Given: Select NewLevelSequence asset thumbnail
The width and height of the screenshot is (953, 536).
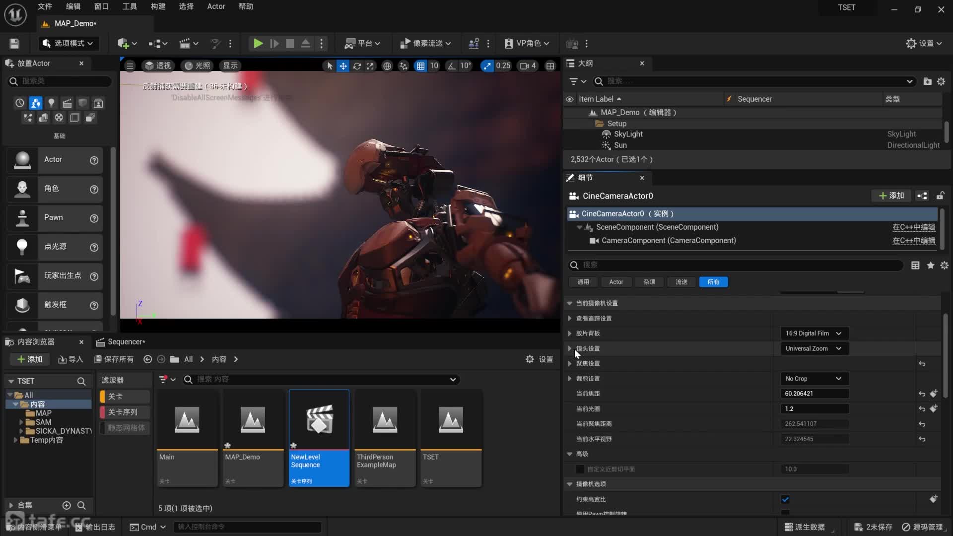Looking at the screenshot, I should [x=319, y=419].
